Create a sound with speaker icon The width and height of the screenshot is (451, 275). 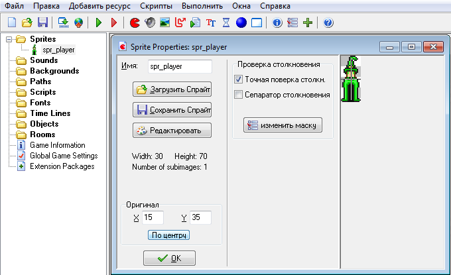click(150, 23)
